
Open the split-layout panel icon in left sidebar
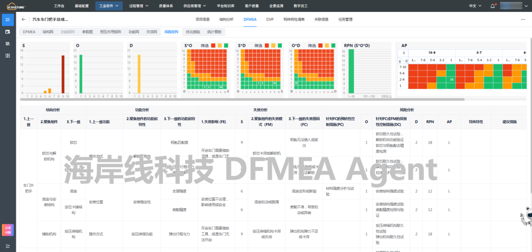(8, 56)
